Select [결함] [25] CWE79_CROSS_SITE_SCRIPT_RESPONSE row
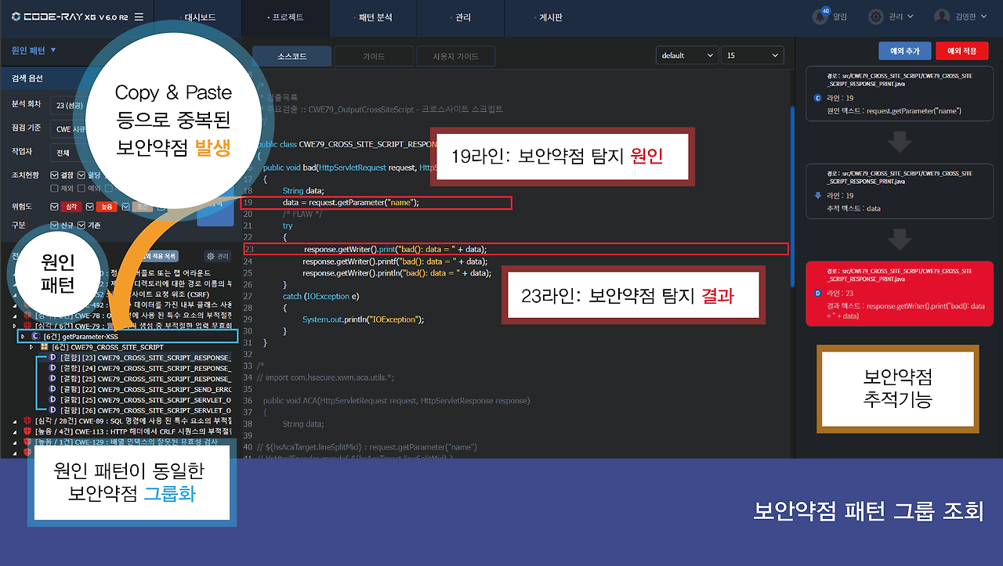This screenshot has width=1003, height=566. pos(145,378)
